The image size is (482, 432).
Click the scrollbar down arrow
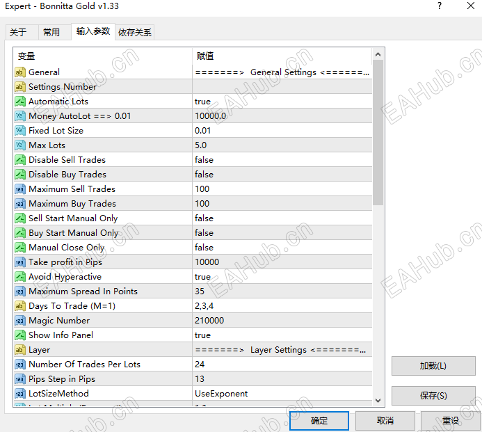[x=378, y=401]
